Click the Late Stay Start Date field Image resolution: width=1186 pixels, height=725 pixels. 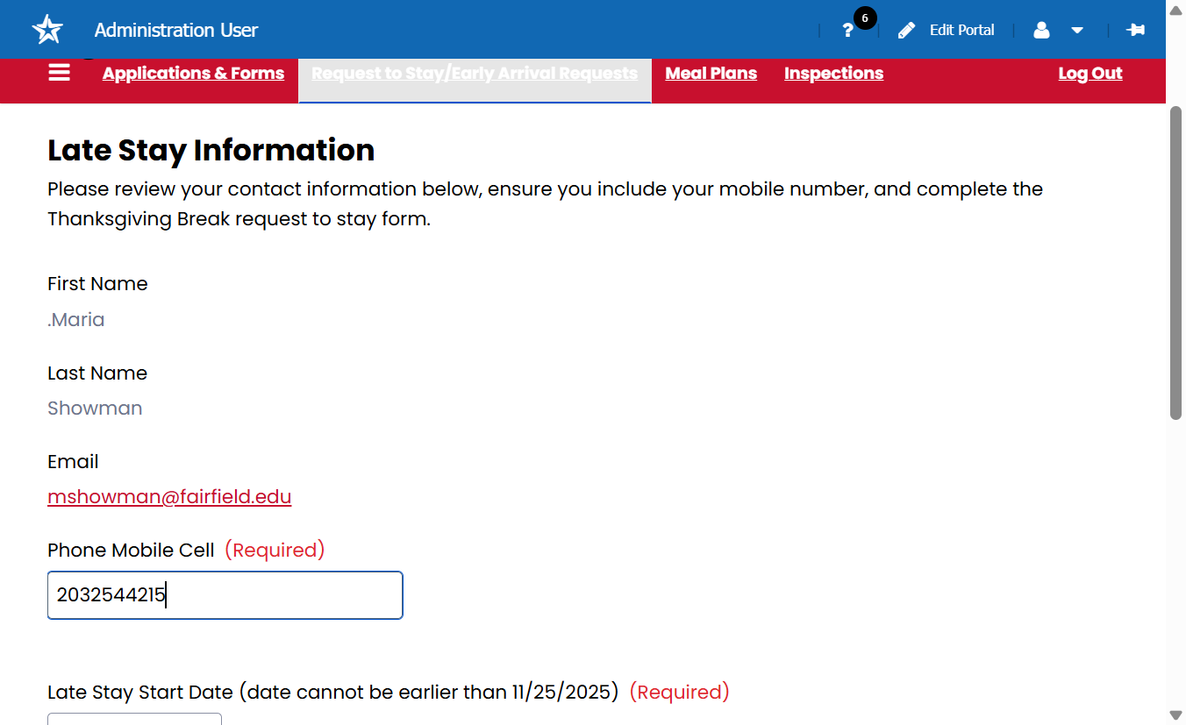click(x=134, y=719)
